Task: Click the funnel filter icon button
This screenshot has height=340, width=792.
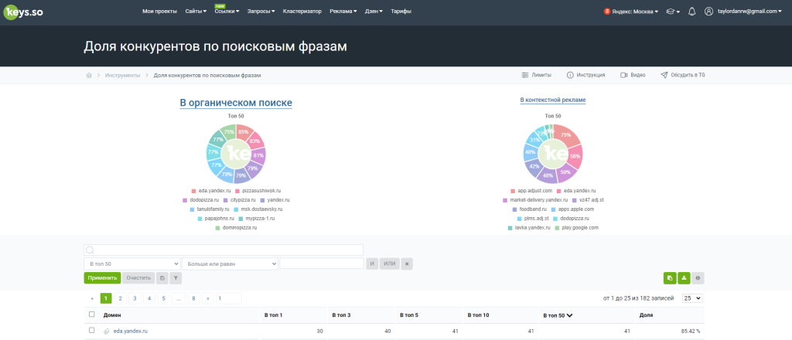Action: point(176,278)
